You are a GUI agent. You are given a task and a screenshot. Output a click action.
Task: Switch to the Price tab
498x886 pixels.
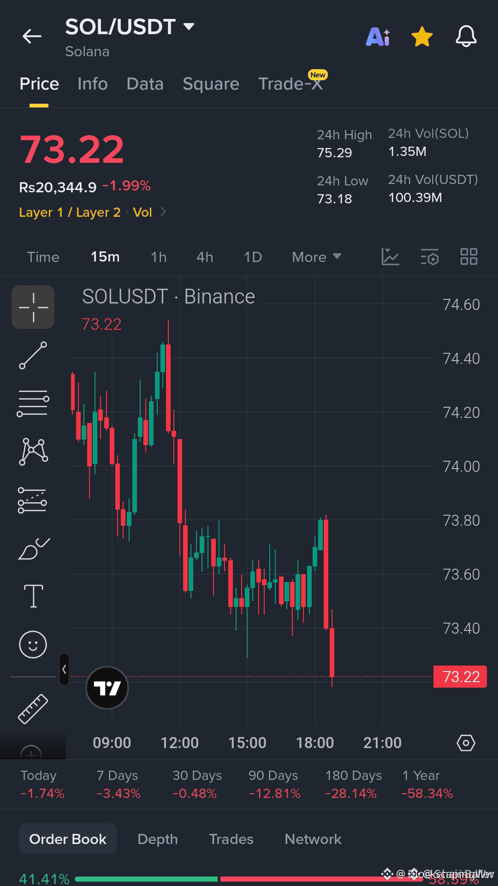coord(39,84)
